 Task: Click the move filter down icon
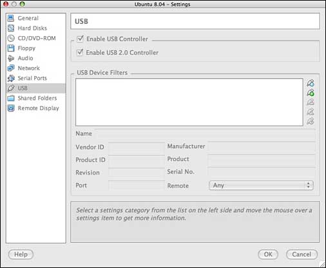point(311,121)
